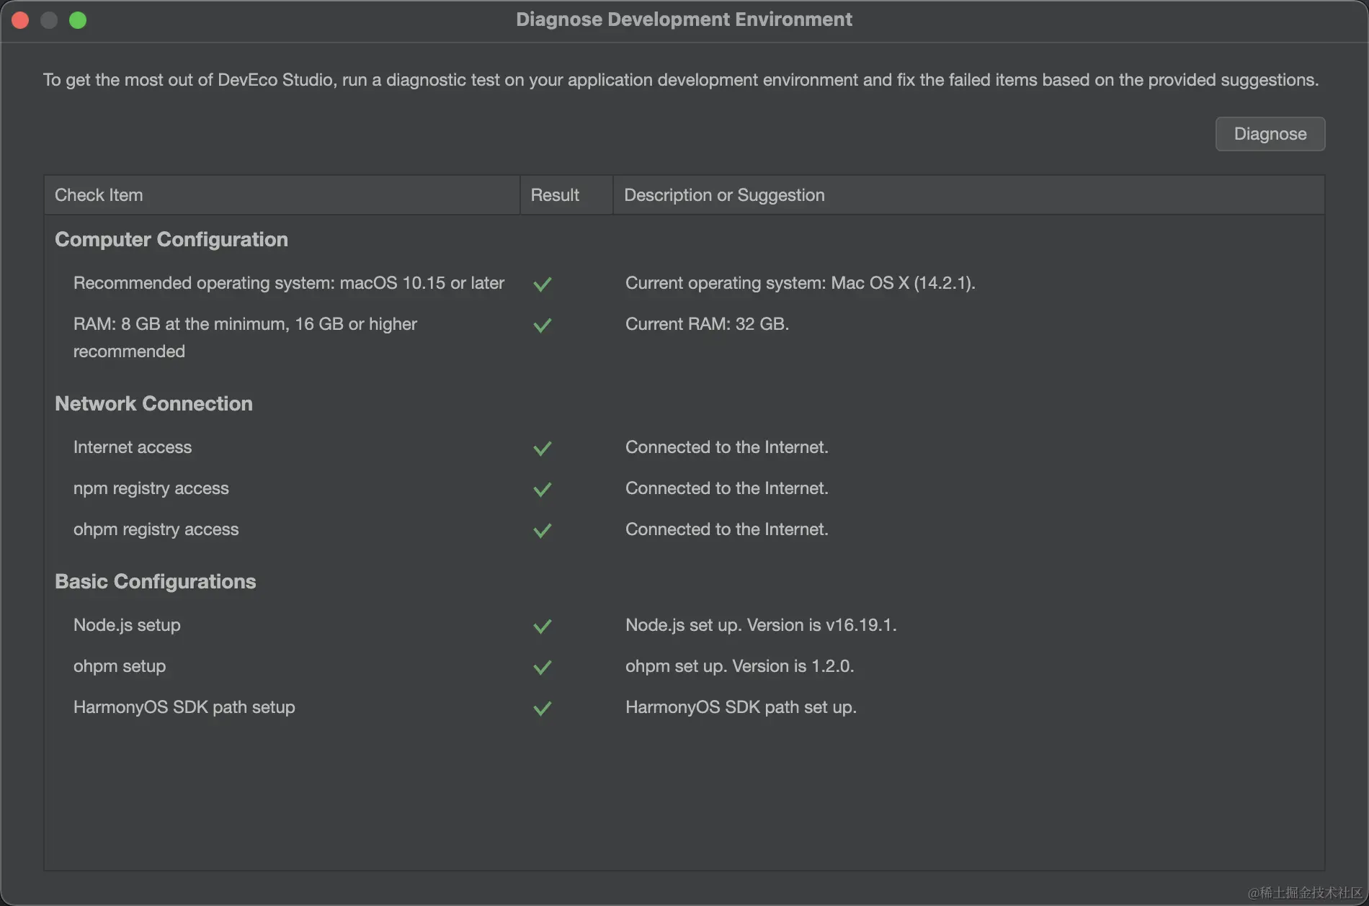Image resolution: width=1369 pixels, height=906 pixels.
Task: Click the Node.js version v16.19.1 description
Action: pyautogui.click(x=761, y=625)
